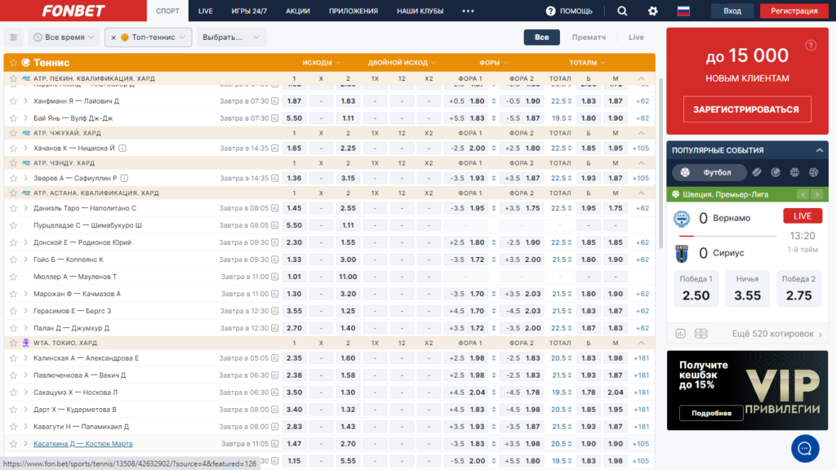Click the Зарегистрироваться button

click(x=746, y=109)
